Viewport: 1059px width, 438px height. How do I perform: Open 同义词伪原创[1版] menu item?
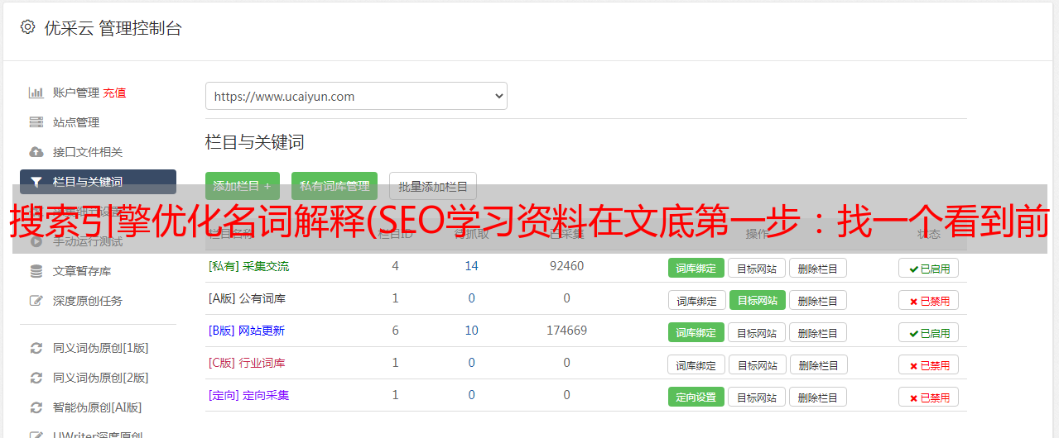(x=101, y=348)
